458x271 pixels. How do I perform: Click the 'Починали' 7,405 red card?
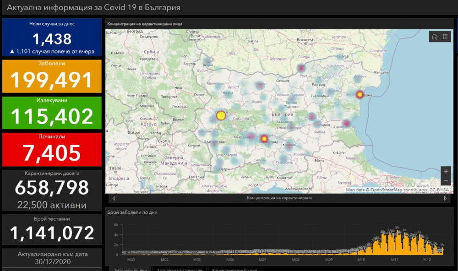(52, 150)
